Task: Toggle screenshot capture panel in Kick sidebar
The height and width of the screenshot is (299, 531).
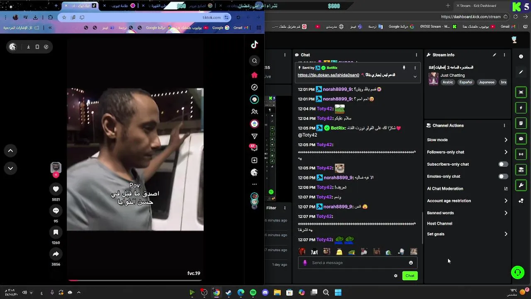Action: (x=521, y=92)
